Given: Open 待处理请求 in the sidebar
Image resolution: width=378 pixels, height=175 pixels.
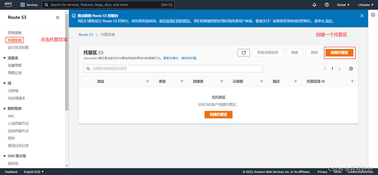Looking at the screenshot, I should coord(17,98).
